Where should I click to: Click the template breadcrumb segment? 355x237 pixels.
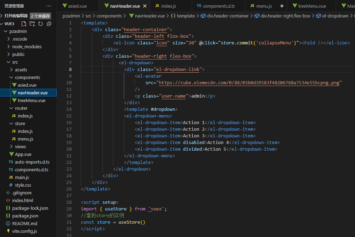click(186, 16)
